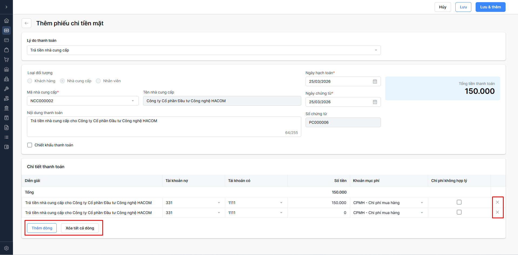
Task: Open the Lý do thanh toán dropdown
Action: click(x=204, y=50)
